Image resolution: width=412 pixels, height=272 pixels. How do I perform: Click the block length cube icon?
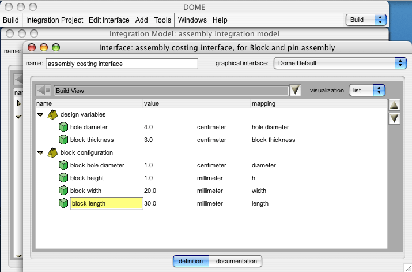tap(63, 203)
